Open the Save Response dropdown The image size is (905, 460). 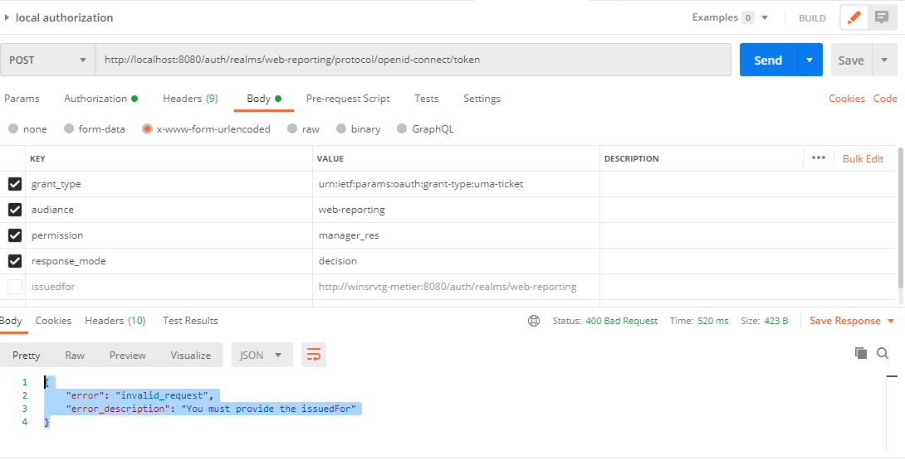pyautogui.click(x=852, y=321)
